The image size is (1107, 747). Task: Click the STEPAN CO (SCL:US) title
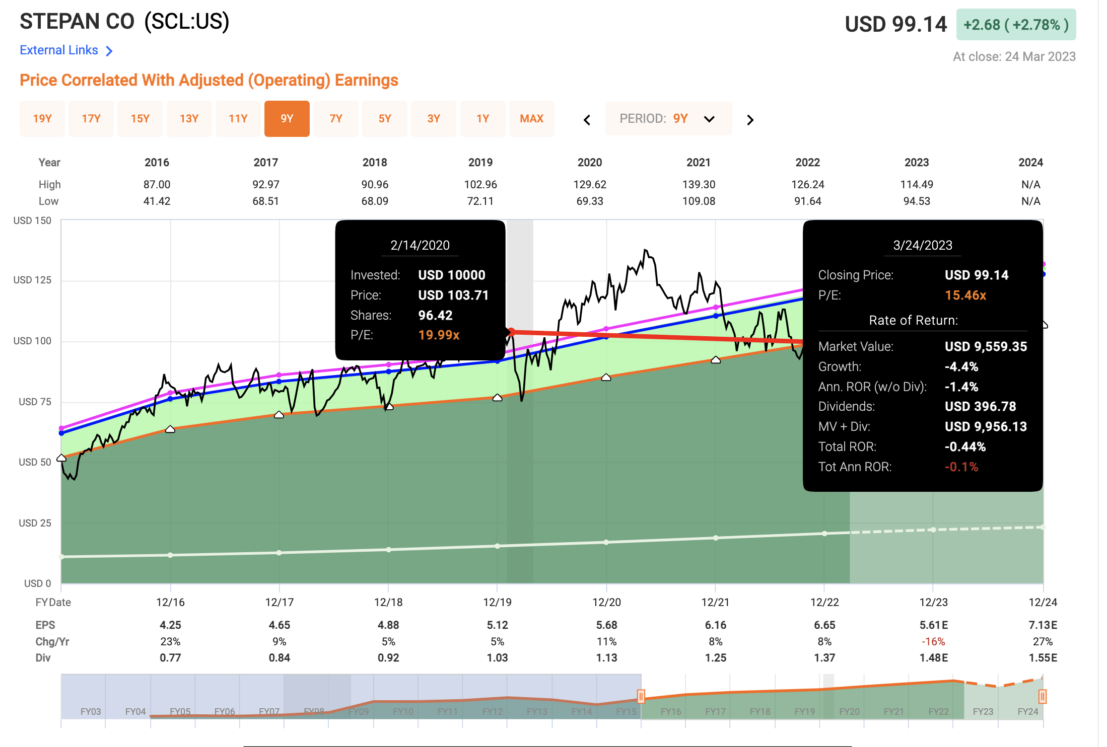[124, 22]
